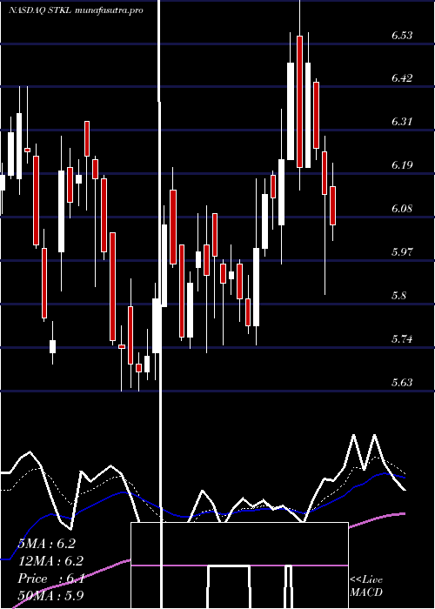Screen dimensions: 435x609
Task: Click the 12MA : 6.2 legend entry
Action: click(50, 561)
